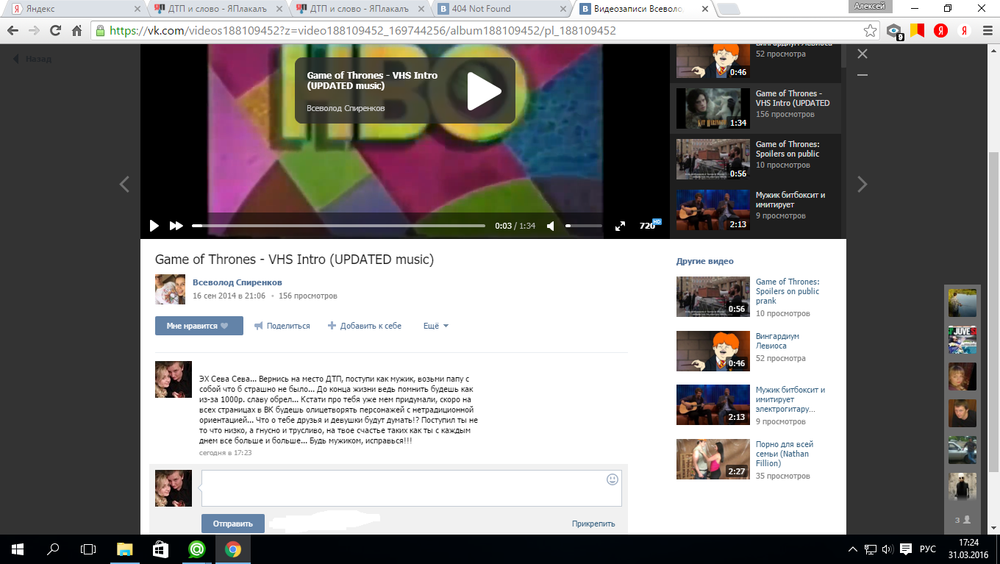The width and height of the screenshot is (1000, 564).
Task: Like the video with Мне нравится
Action: (x=199, y=326)
